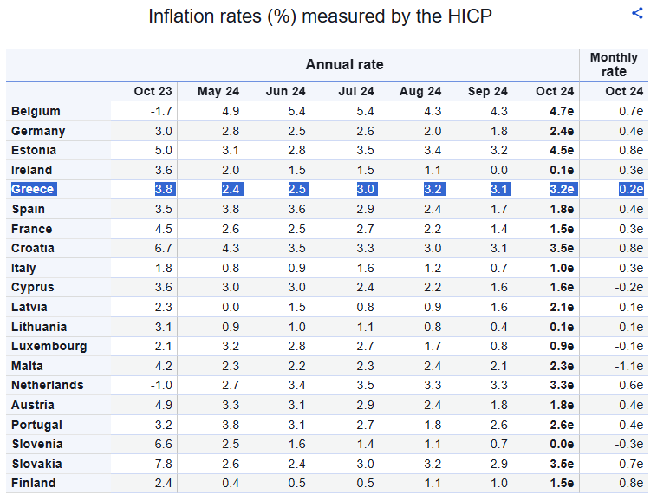
Task: Click the Jul 24 column header
Action: (x=355, y=91)
